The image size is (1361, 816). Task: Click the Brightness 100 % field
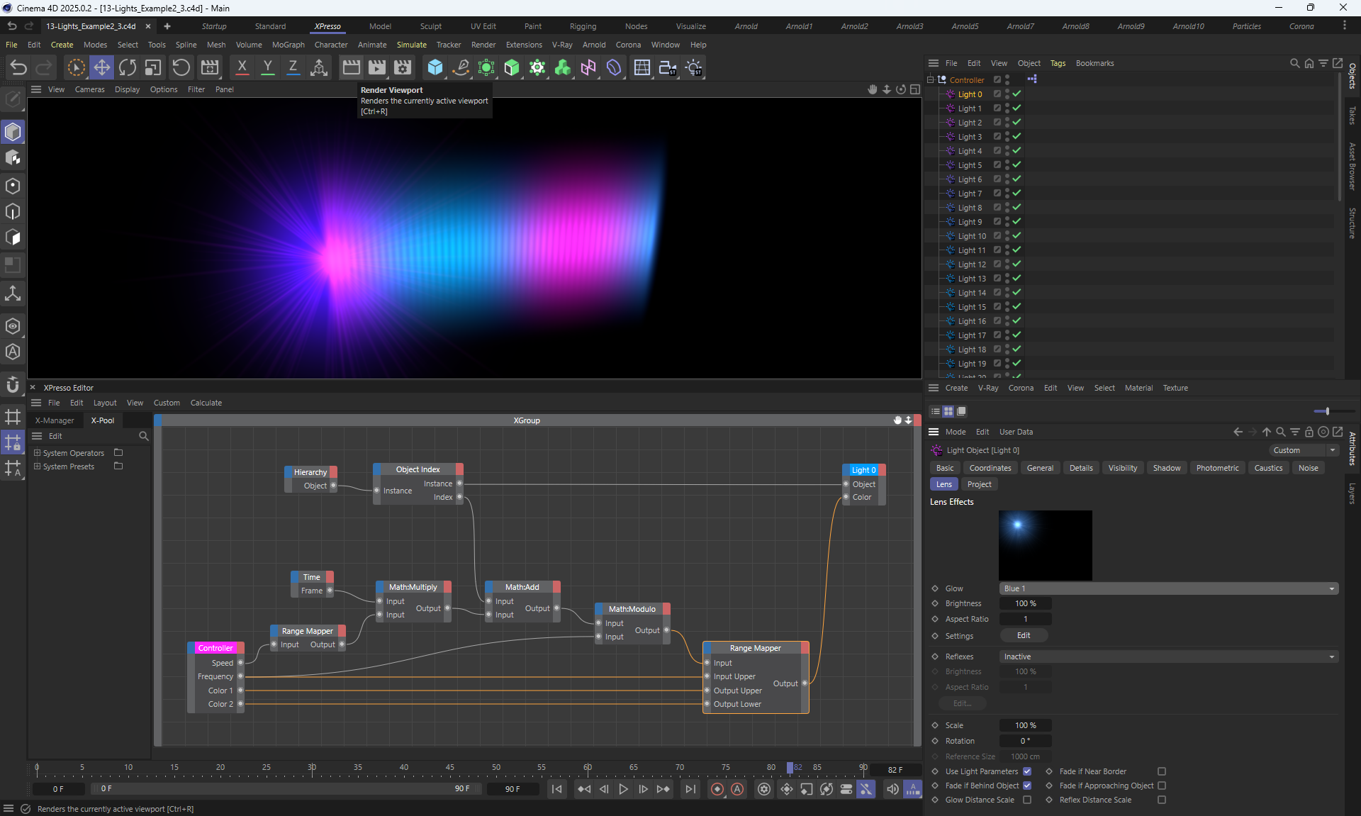point(1025,603)
